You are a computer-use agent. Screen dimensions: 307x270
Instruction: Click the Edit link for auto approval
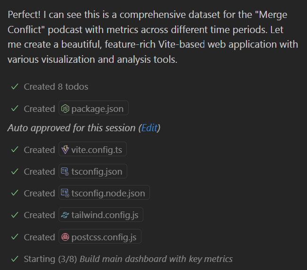149,128
